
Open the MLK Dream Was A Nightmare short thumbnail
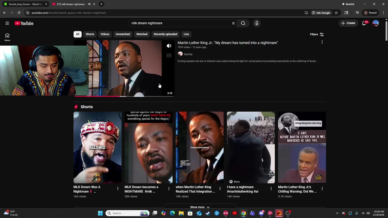point(97,147)
